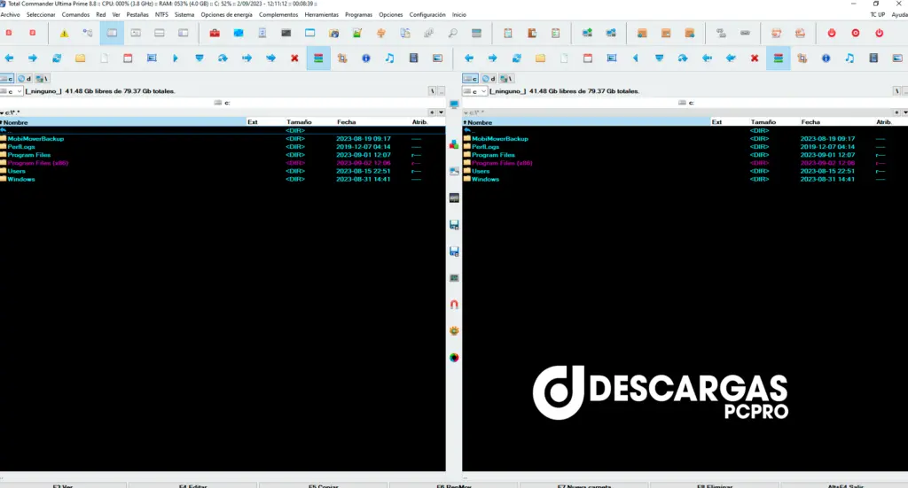This screenshot has width=908, height=488.
Task: Click the yellow warning triangle toolbar icon
Action: click(x=64, y=34)
